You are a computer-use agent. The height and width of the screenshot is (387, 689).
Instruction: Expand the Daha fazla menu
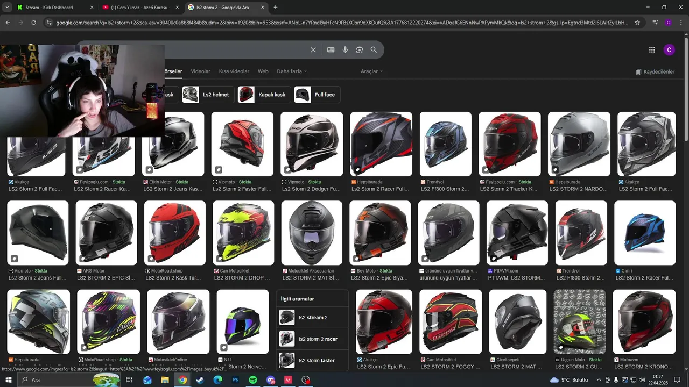292,71
